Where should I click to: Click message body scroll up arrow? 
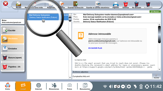pyautogui.click(x=159, y=24)
